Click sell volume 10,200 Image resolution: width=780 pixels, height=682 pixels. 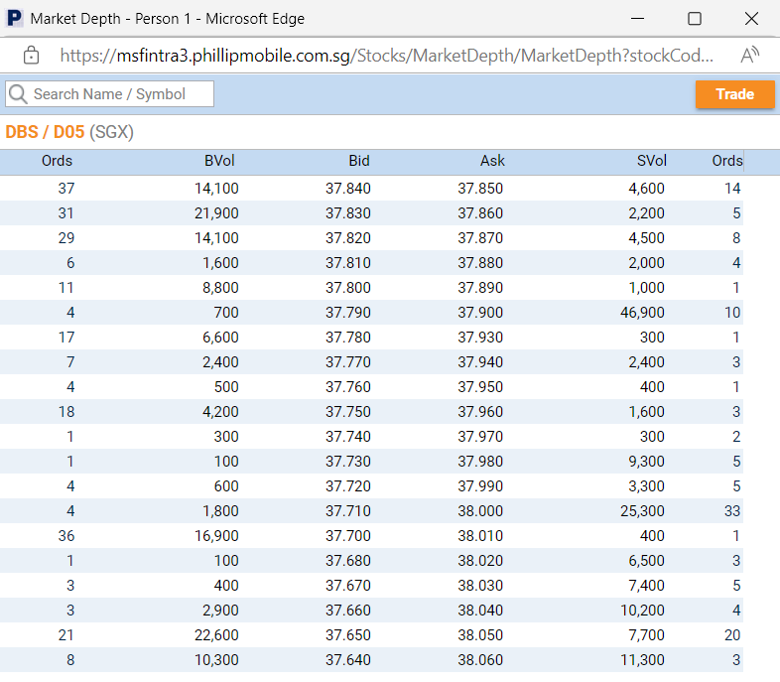[x=642, y=612]
